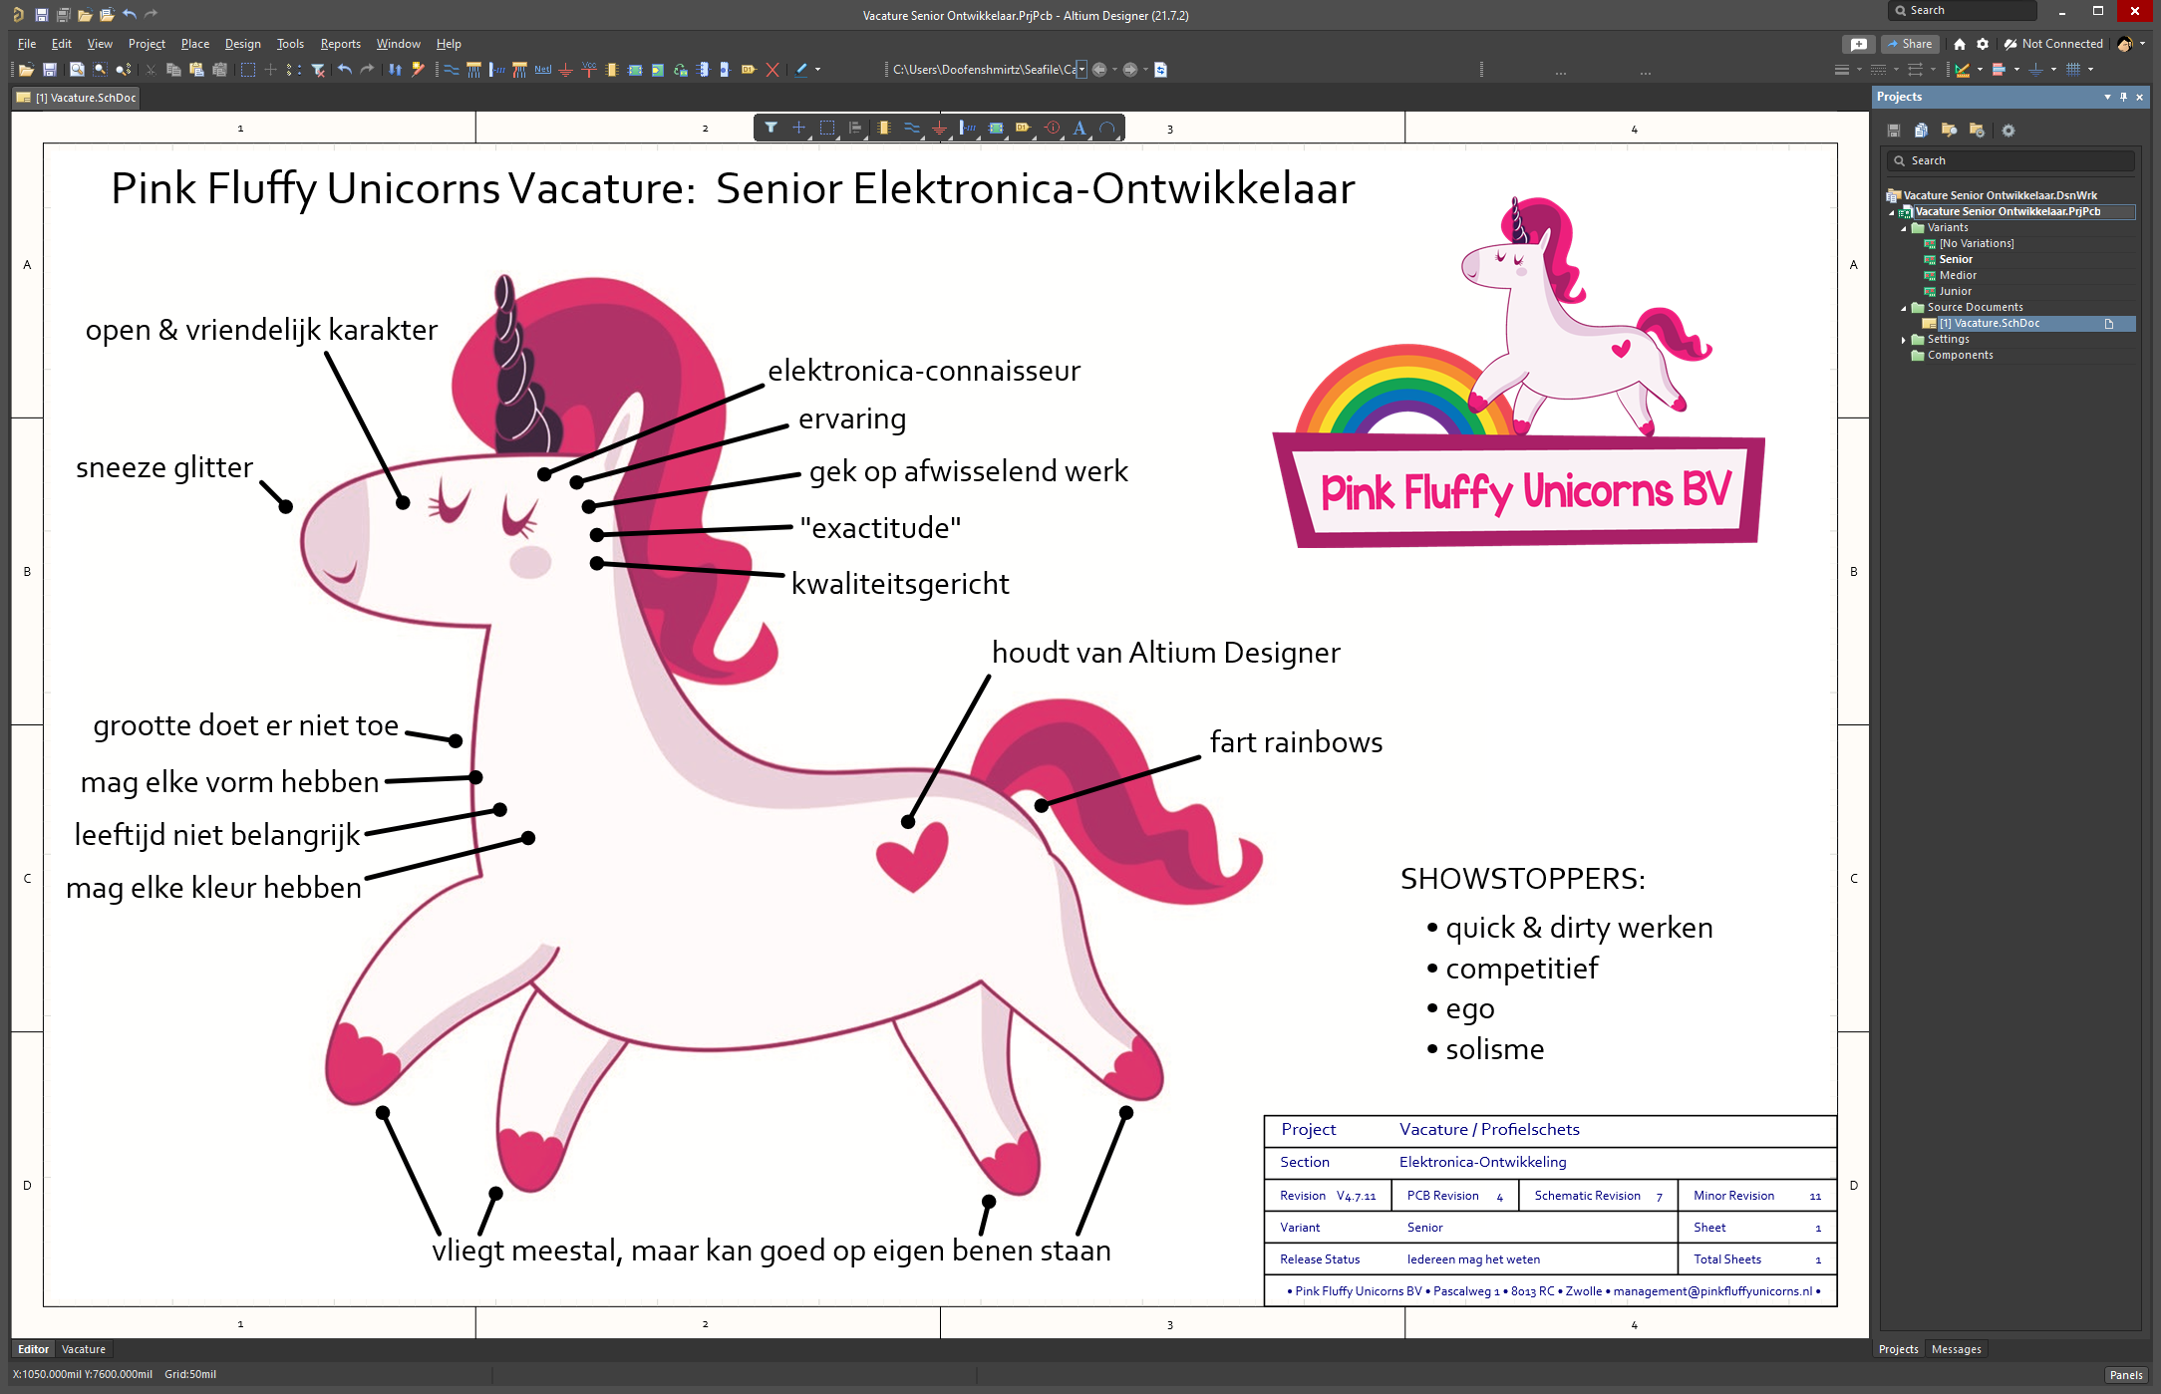The width and height of the screenshot is (2161, 1394).
Task: Select the Junior variant in tree
Action: click(x=1955, y=292)
